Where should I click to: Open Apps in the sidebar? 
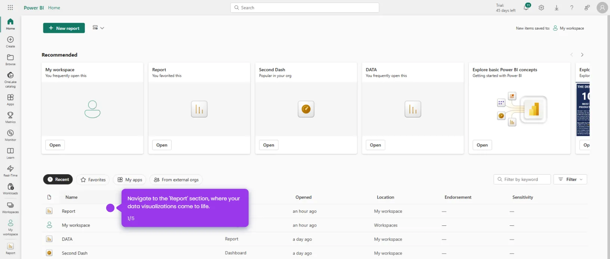10,100
